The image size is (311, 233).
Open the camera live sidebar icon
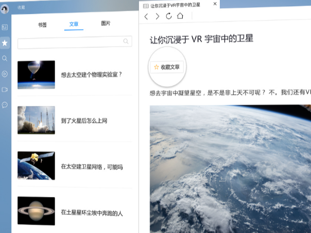pos(5,89)
